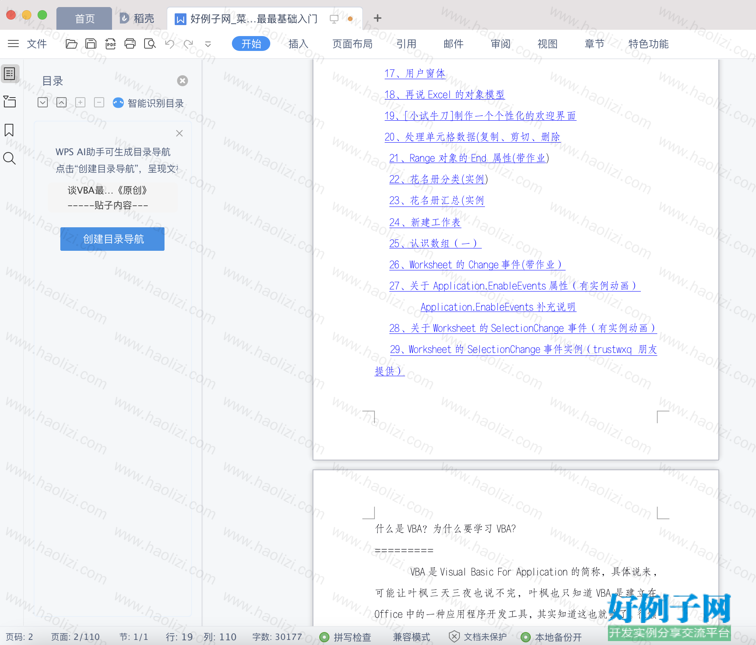Open the 邮件 ribbon tab

click(454, 43)
